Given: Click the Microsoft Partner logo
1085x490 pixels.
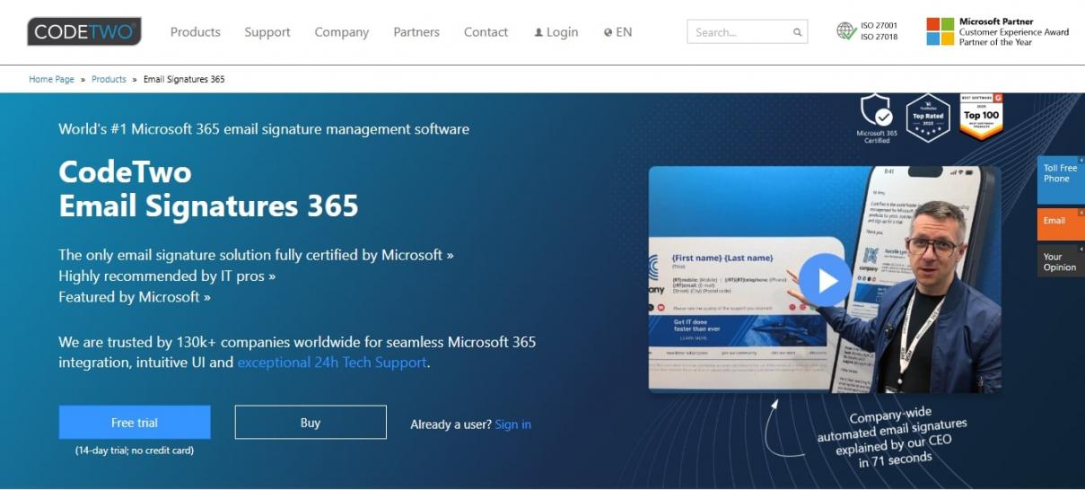Looking at the screenshot, I should click(940, 31).
